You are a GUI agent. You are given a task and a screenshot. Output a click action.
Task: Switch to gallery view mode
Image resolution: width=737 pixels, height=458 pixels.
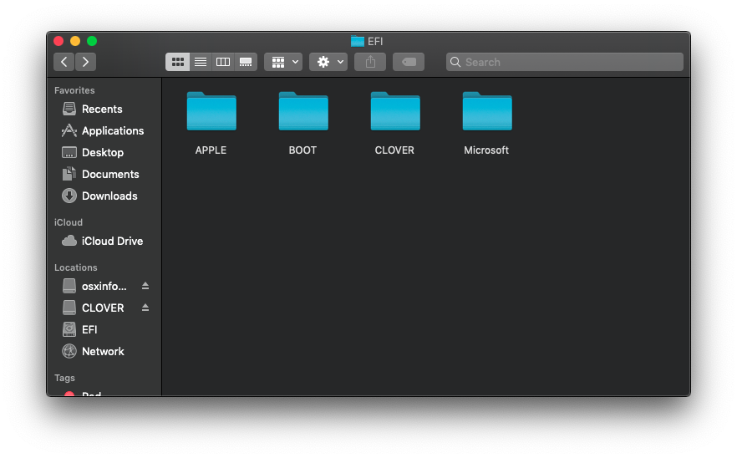click(x=246, y=62)
